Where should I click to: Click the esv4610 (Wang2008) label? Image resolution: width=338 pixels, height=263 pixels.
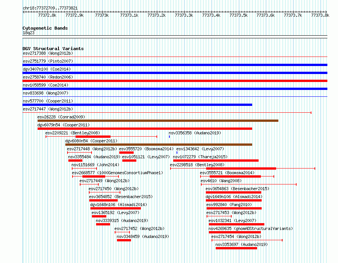tap(221, 181)
